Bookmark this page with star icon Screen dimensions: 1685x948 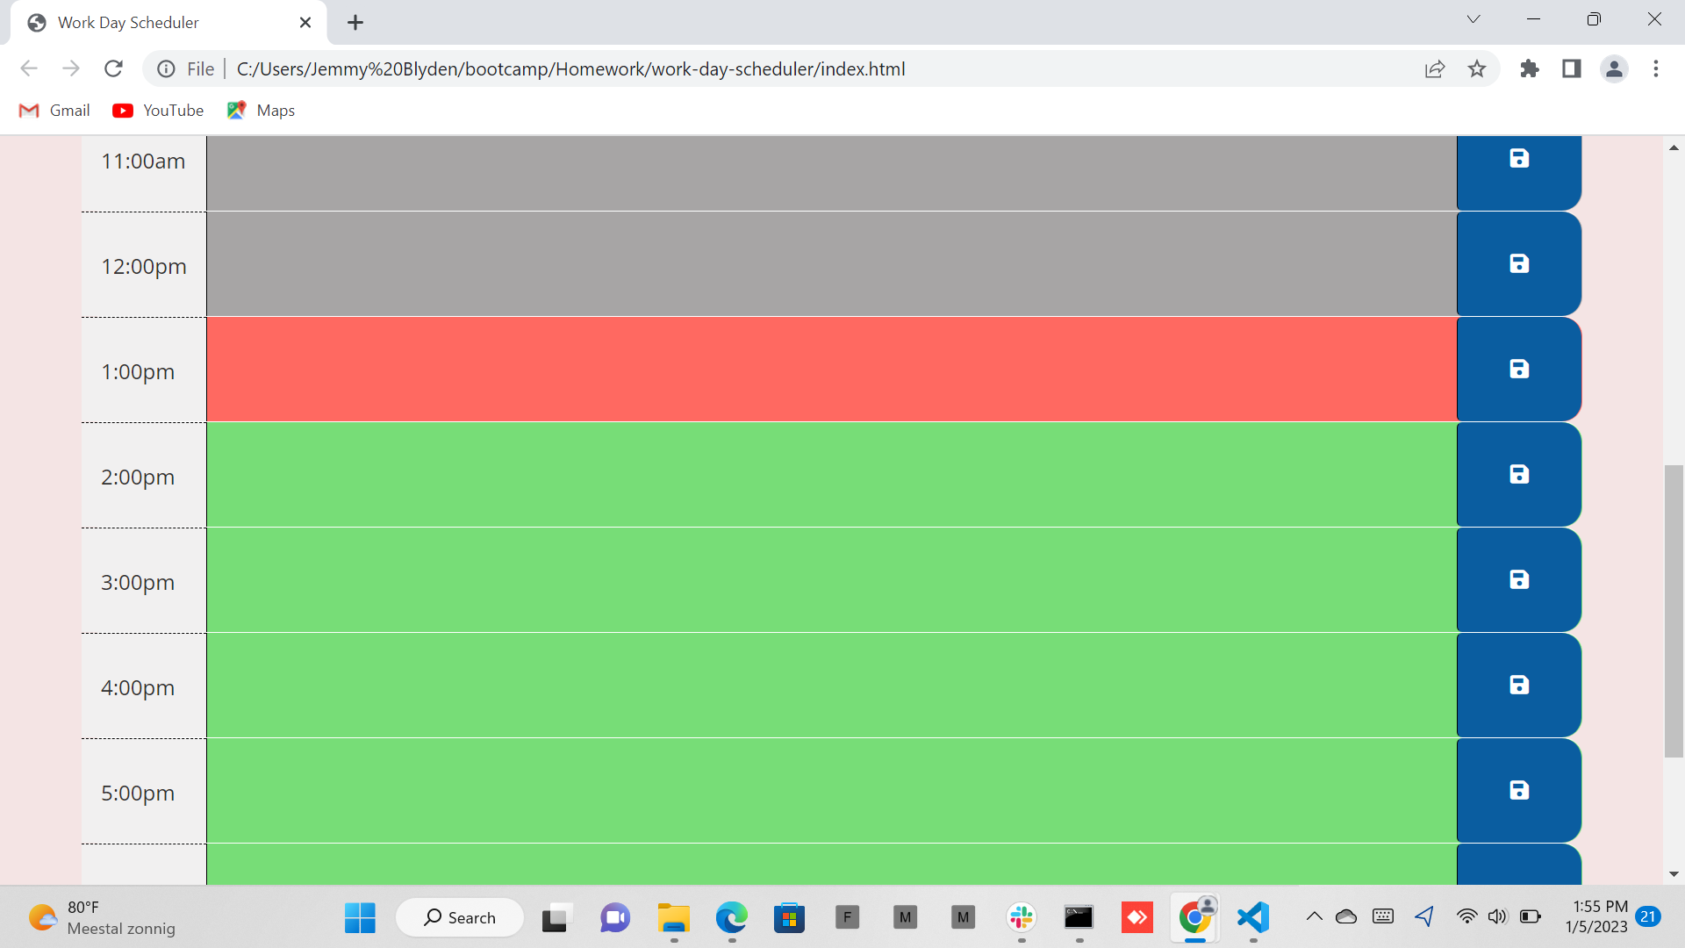pyautogui.click(x=1477, y=68)
